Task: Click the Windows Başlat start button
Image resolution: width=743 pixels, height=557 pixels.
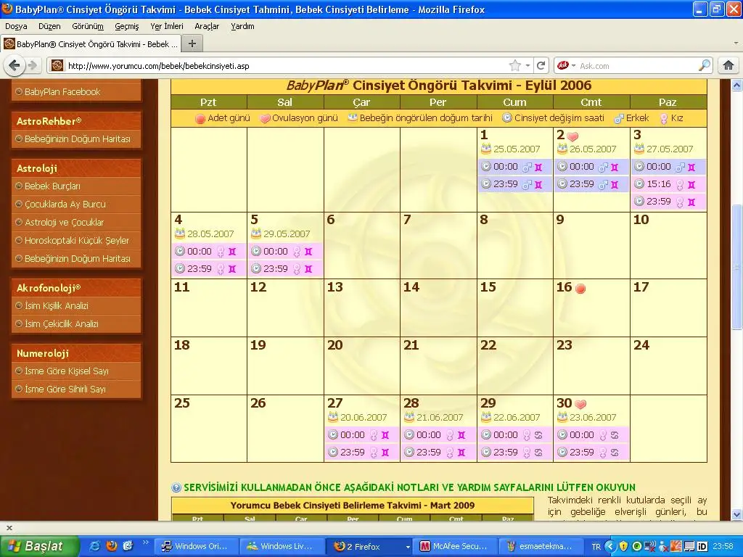Action: [39, 546]
